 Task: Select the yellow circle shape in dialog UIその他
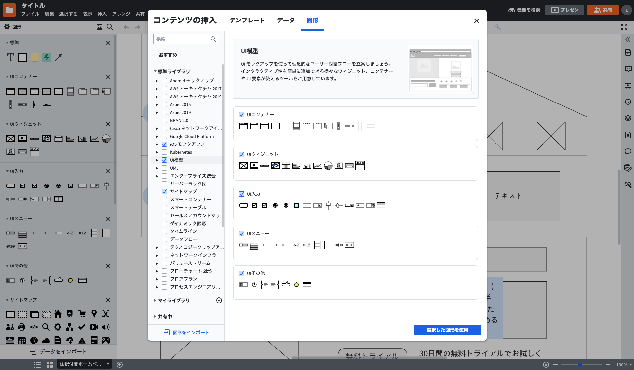point(297,285)
